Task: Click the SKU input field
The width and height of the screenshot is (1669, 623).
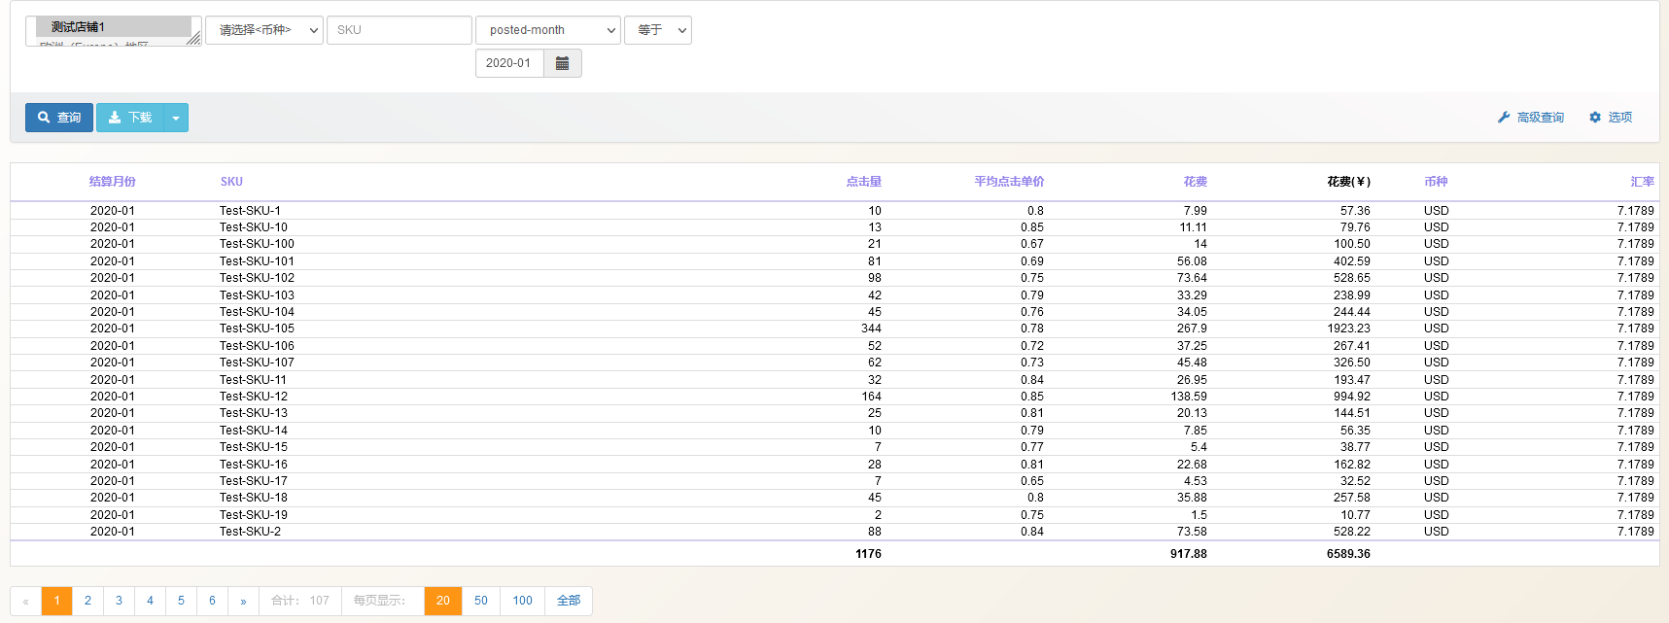Action: (399, 30)
